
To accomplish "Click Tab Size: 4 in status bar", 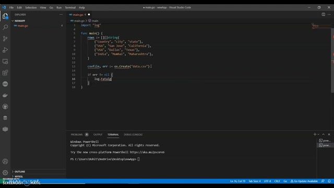I will pyautogui.click(x=255, y=181).
